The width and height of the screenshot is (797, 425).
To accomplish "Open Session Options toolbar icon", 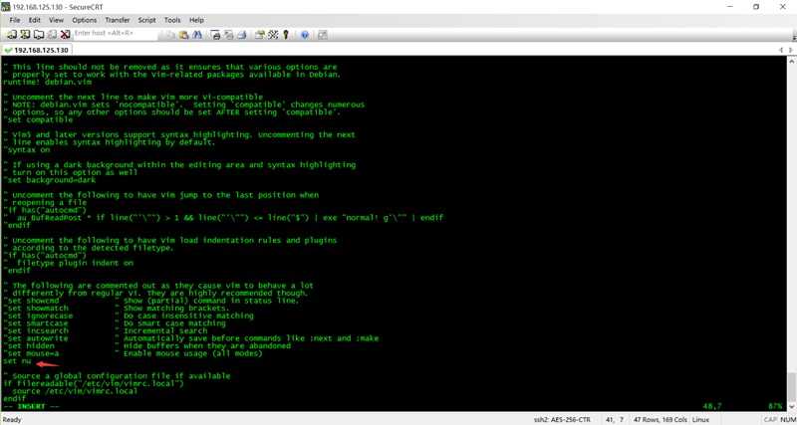I will click(260, 35).
